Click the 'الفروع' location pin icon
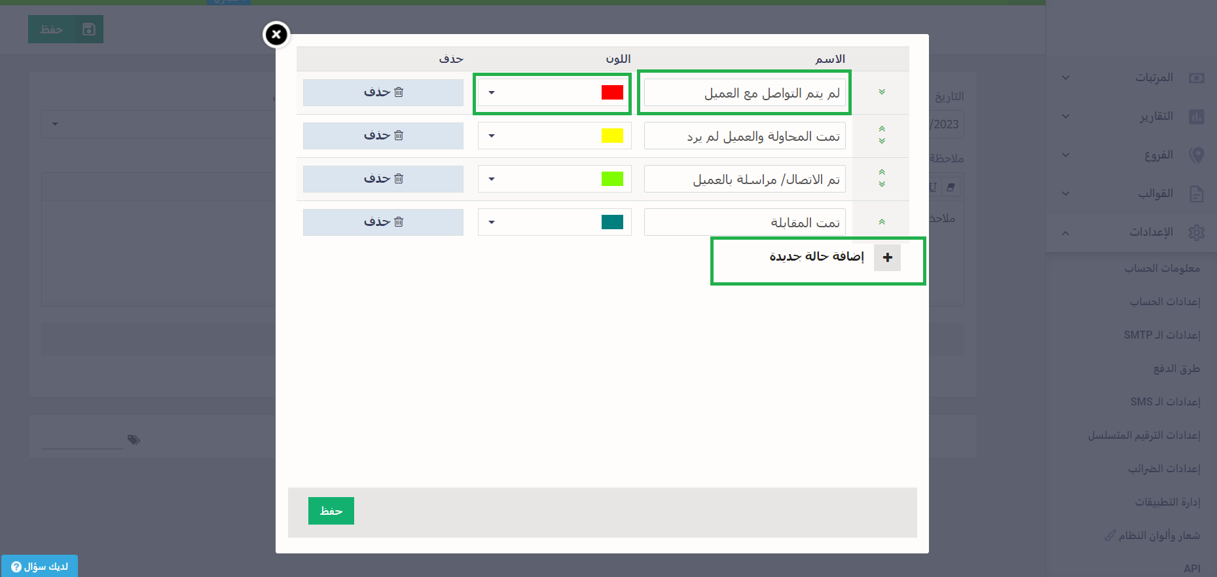Viewport: 1217px width, 577px height. pos(1196,155)
